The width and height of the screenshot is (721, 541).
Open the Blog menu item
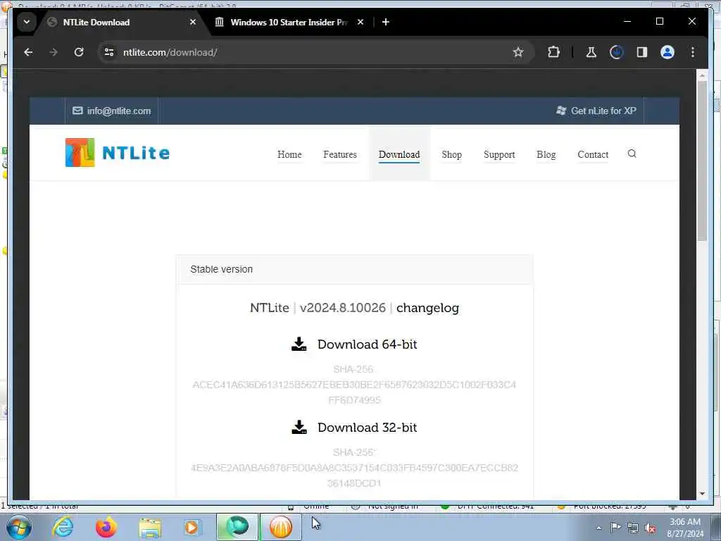coord(546,154)
